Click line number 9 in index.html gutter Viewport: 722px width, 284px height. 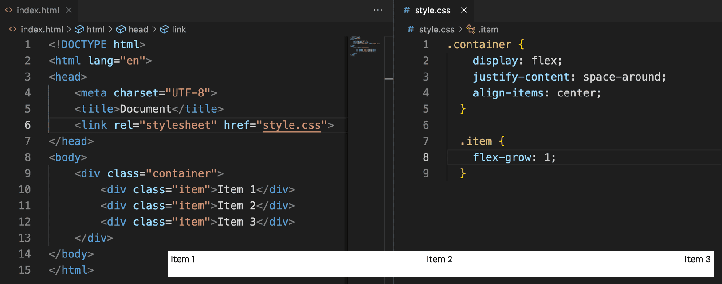[x=27, y=173]
